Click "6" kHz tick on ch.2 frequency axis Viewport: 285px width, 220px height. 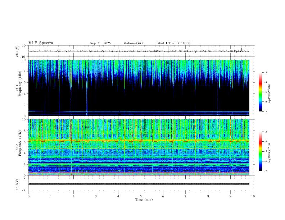[x=25, y=142]
